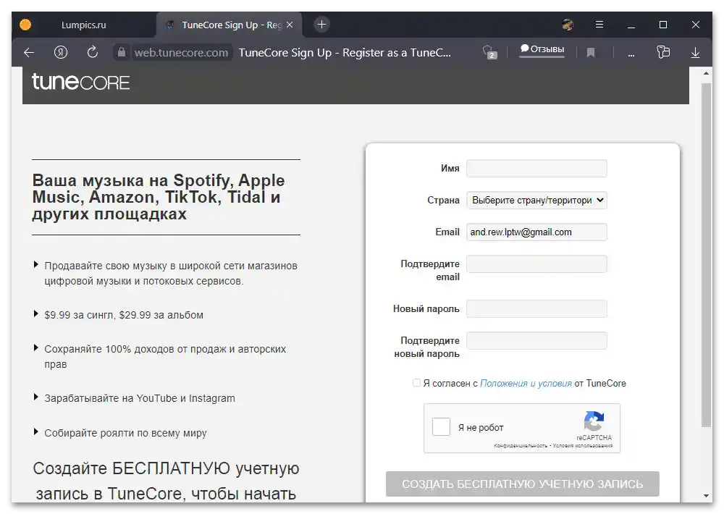Open the Отзывы reviews button
The width and height of the screenshot is (724, 514).
542,50
